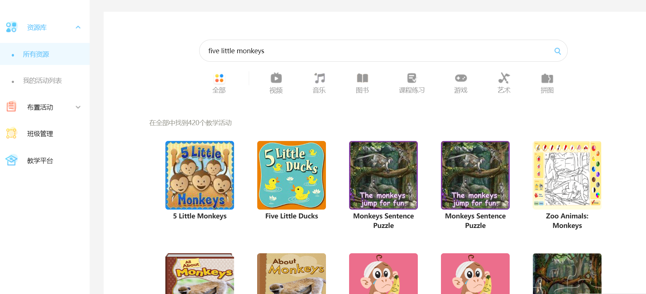
Task: Click the 资源库 sidebar icon
Action: [11, 27]
